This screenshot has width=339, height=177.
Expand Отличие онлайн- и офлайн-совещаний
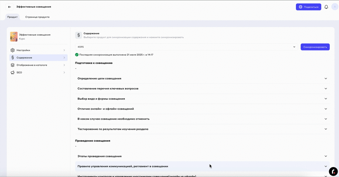202,109
